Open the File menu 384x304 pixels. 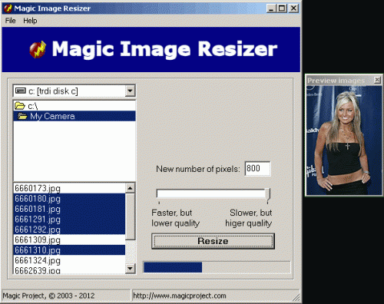11,21
